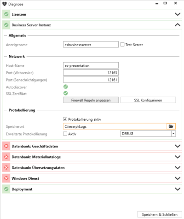
Task: Click the green status icon next to Autodiscover
Action: click(66, 87)
